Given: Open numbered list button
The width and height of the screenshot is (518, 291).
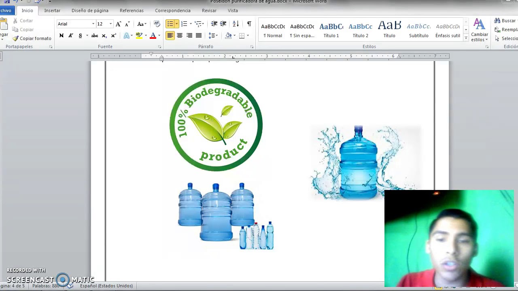Looking at the screenshot, I should [x=184, y=24].
